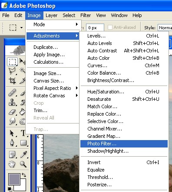This screenshot has height=192, width=172.
Task: Choose Auto Levels adjustment
Action: click(x=124, y=43)
